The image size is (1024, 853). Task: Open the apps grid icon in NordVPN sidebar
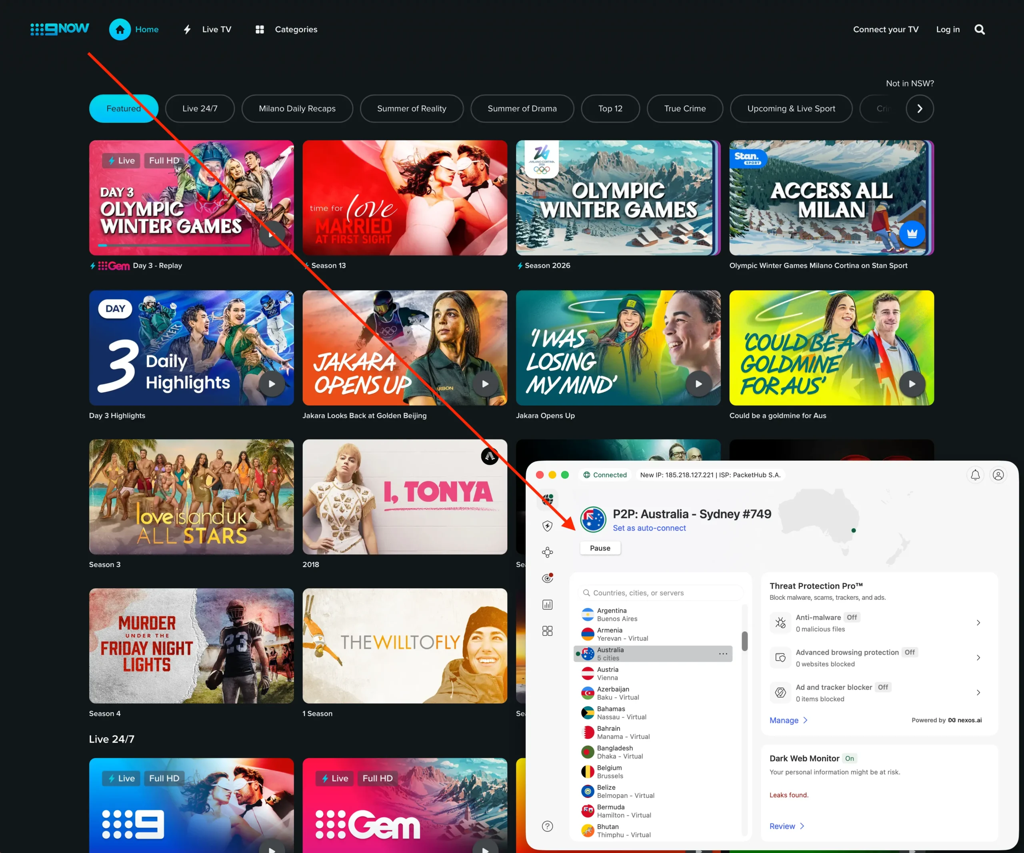(548, 631)
